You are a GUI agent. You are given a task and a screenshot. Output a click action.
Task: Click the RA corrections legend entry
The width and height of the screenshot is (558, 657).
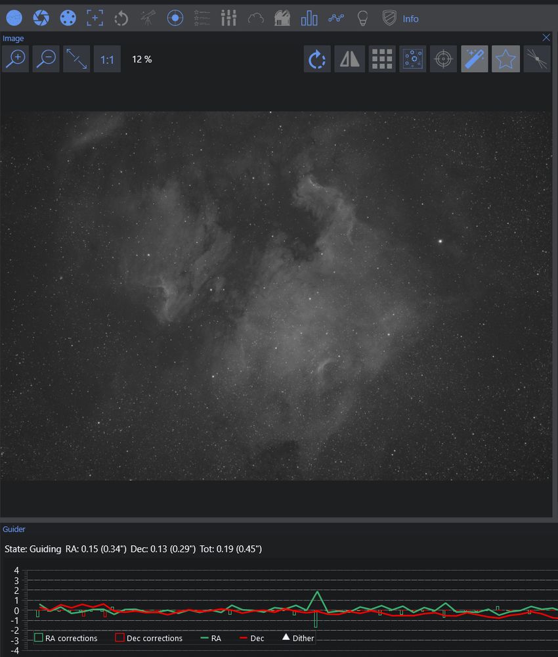pos(66,638)
